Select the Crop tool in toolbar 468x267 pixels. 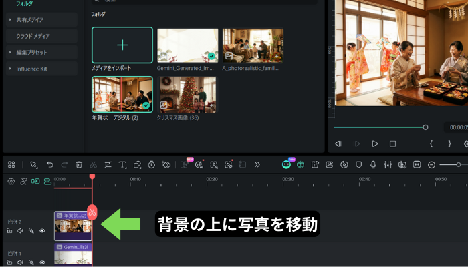[108, 164]
